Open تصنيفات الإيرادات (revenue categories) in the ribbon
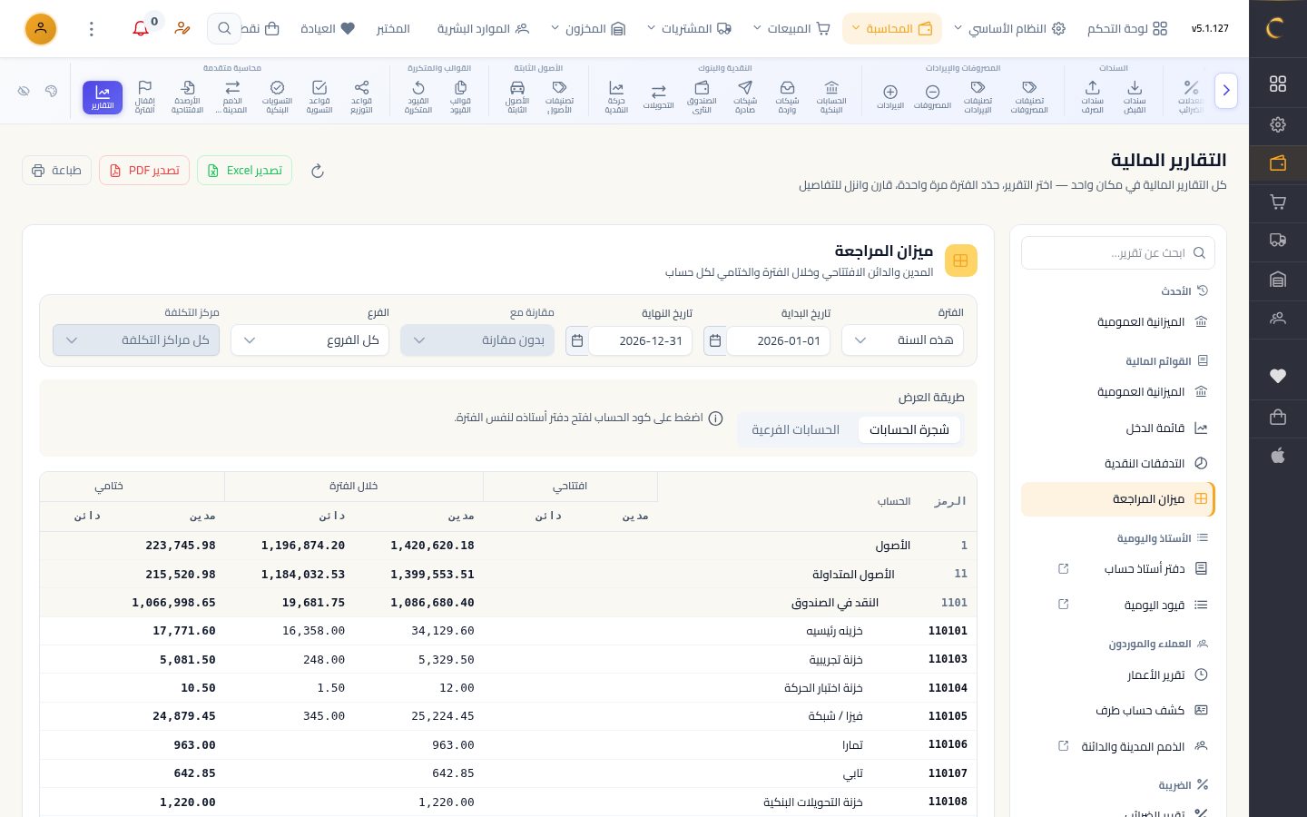 [x=978, y=97]
